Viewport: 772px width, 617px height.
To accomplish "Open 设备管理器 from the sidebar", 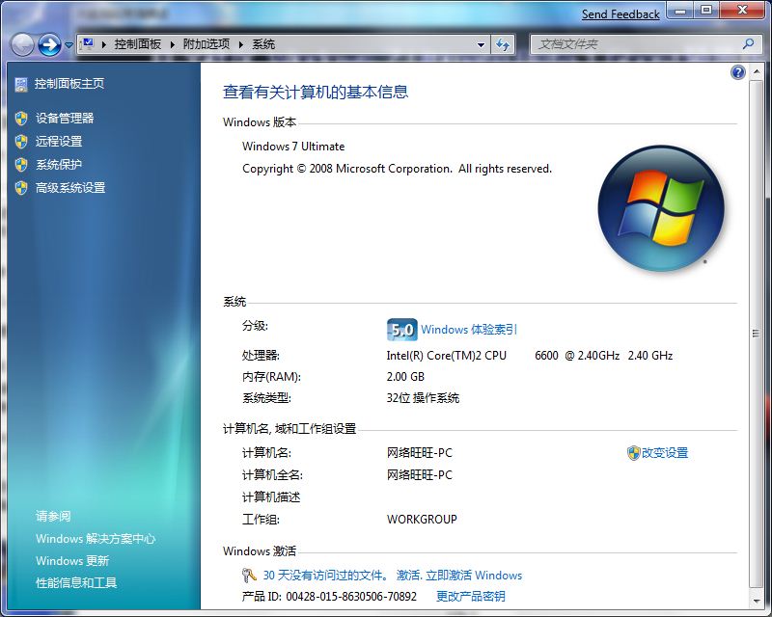I will point(65,118).
